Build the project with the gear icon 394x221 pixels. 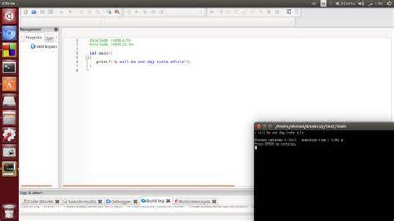point(129,12)
